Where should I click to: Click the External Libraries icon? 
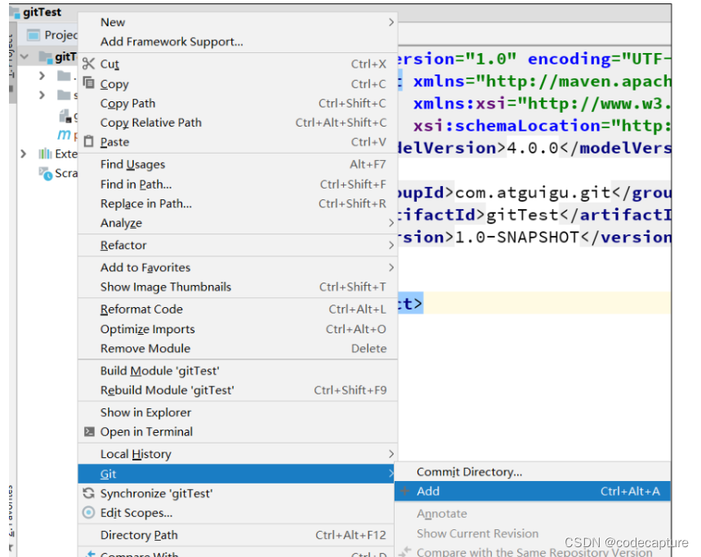coord(45,154)
